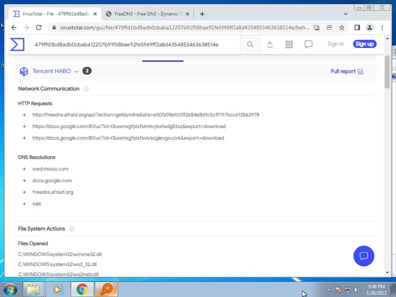Click the xred.mooo.com text
Image resolution: width=396 pixels, height=297 pixels.
click(x=50, y=169)
